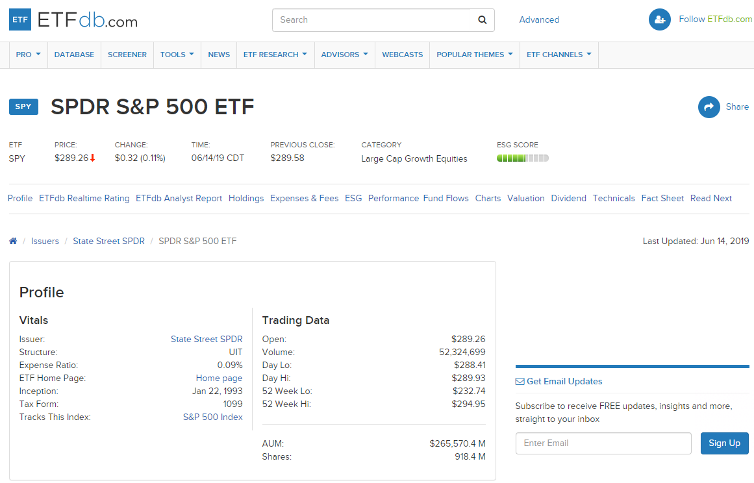This screenshot has width=754, height=483.
Task: Jump to the Technicals section
Action: (x=614, y=199)
